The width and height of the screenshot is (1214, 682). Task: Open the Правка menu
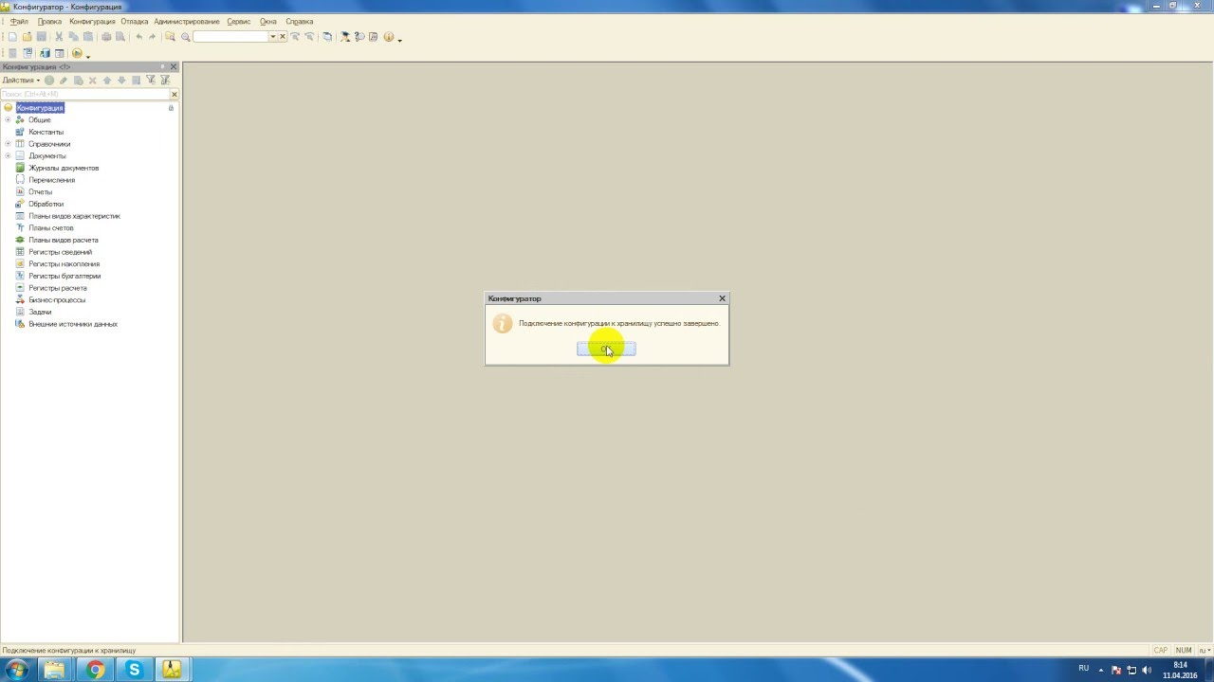49,21
